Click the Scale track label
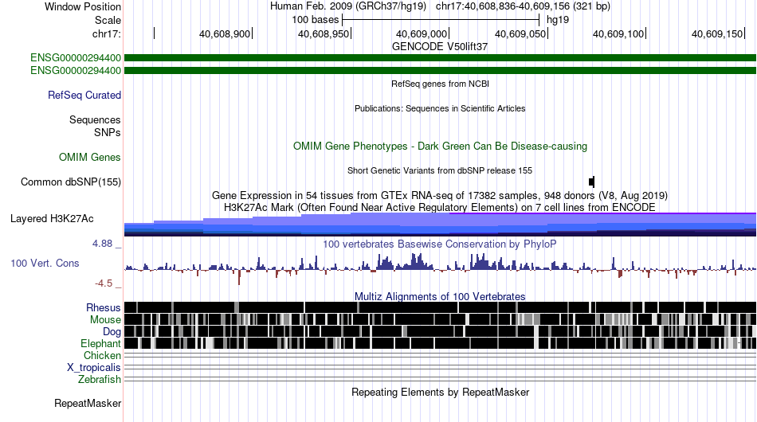 108,20
